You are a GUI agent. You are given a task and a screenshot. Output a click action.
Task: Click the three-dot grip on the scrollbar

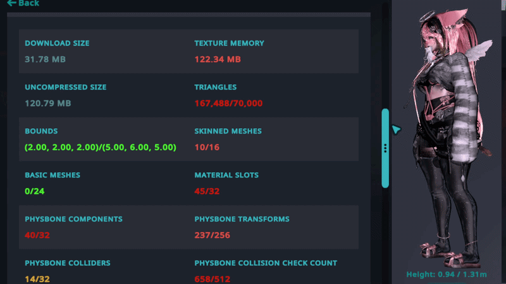tap(385, 148)
